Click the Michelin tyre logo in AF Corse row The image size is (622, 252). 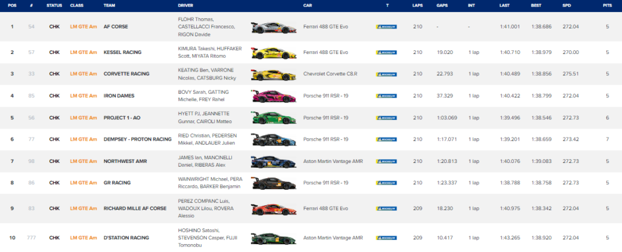pos(386,27)
